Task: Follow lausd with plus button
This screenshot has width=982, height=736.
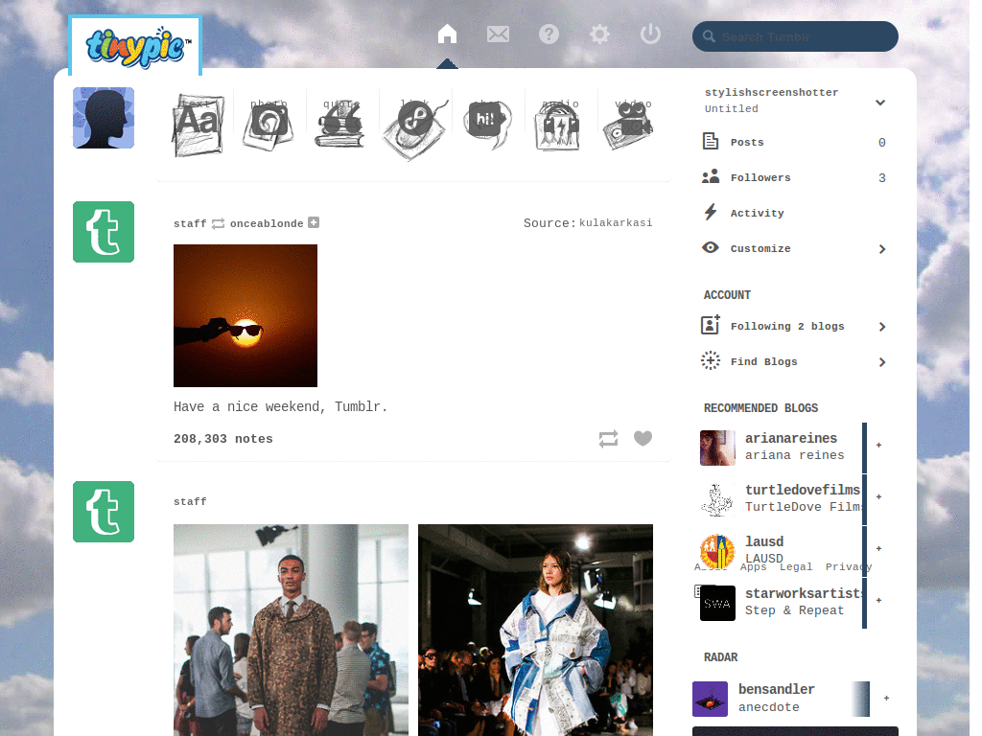Action: point(878,549)
